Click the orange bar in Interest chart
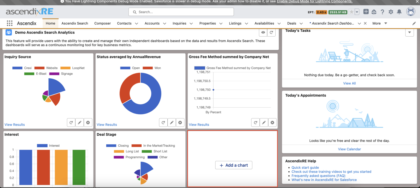420x188 pixels. (x=61, y=167)
